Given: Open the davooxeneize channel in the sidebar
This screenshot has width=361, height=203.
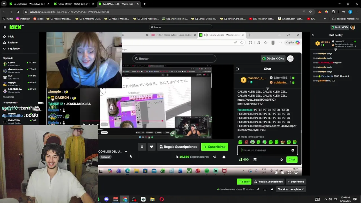Looking at the screenshot, I should pyautogui.click(x=19, y=70).
